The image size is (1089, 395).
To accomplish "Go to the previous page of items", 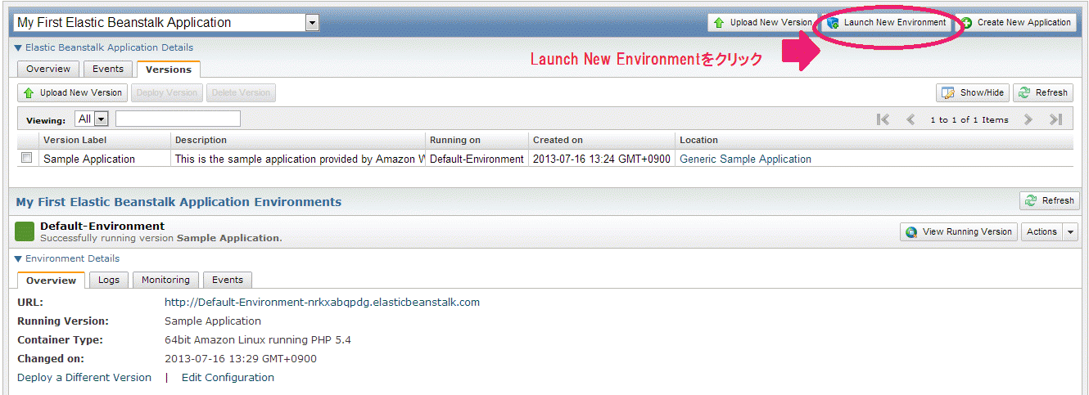I will 911,120.
